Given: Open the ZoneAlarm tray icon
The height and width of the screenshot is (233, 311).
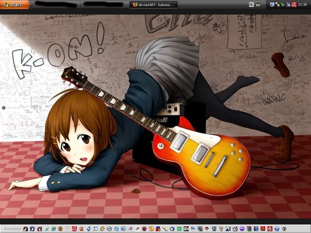Looking at the screenshot, I should pos(288,4).
